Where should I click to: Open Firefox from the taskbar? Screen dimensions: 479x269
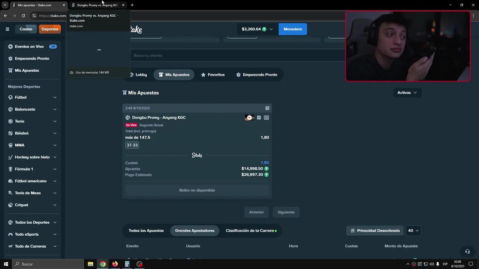click(x=115, y=264)
